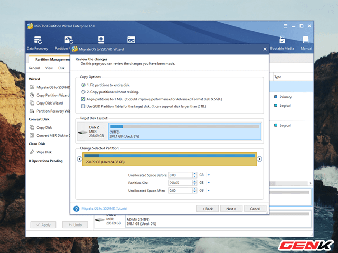Open the Disk Benchmark toolbar icon
This screenshot has width=338, height=253.
pyautogui.click(x=101, y=40)
